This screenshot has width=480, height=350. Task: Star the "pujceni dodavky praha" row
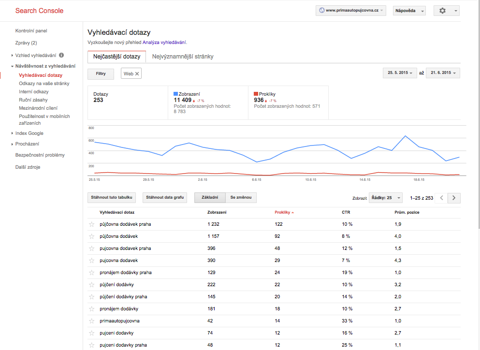tap(91, 345)
